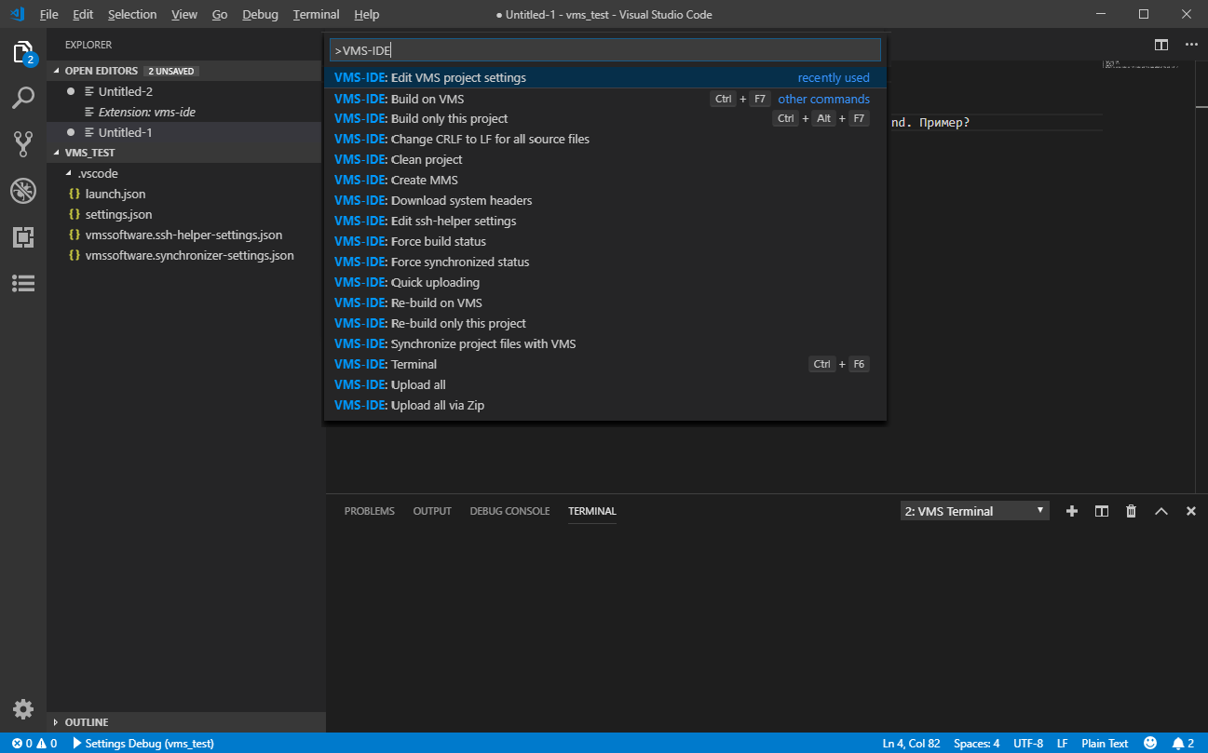1208x753 pixels.
Task: Open vmssoftware.ssh-helper-settings.json file
Action: [183, 235]
